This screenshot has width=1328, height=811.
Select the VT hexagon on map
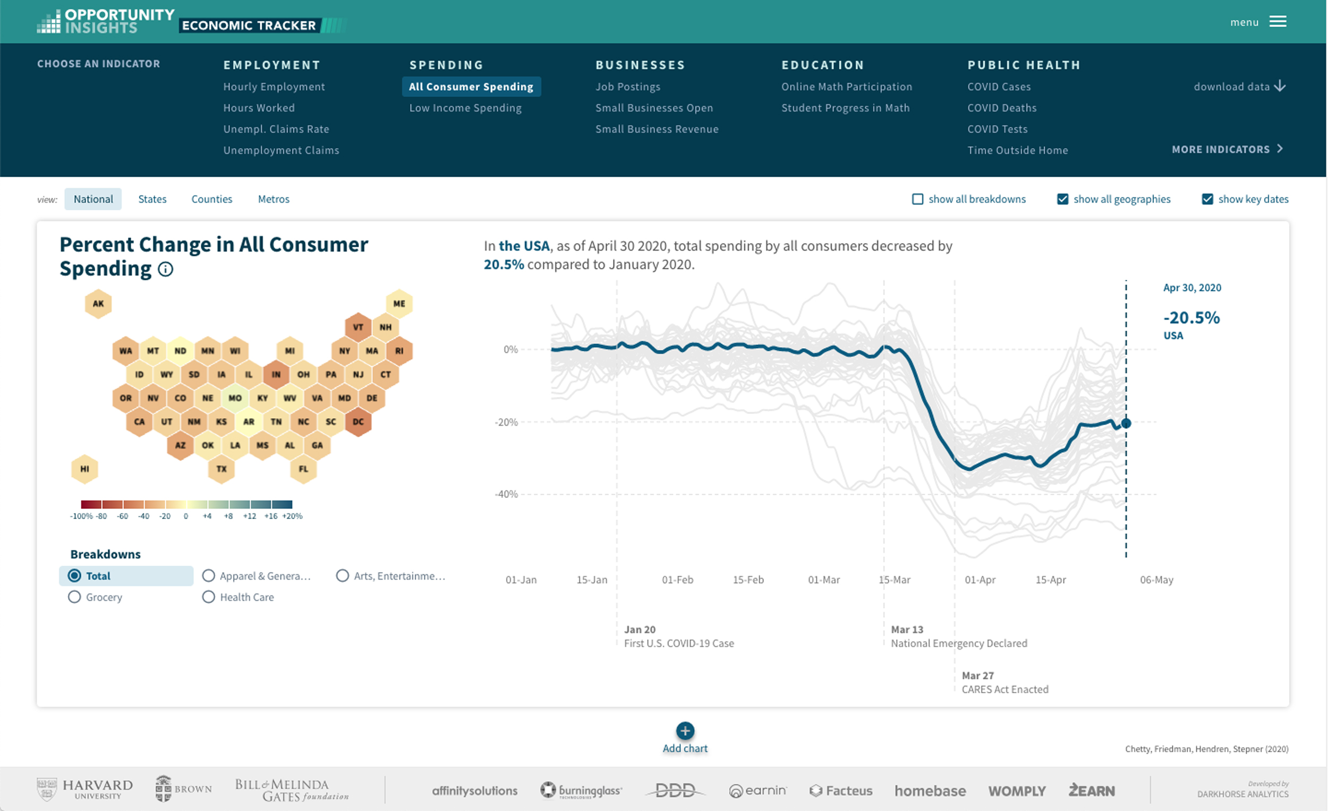[x=359, y=327]
